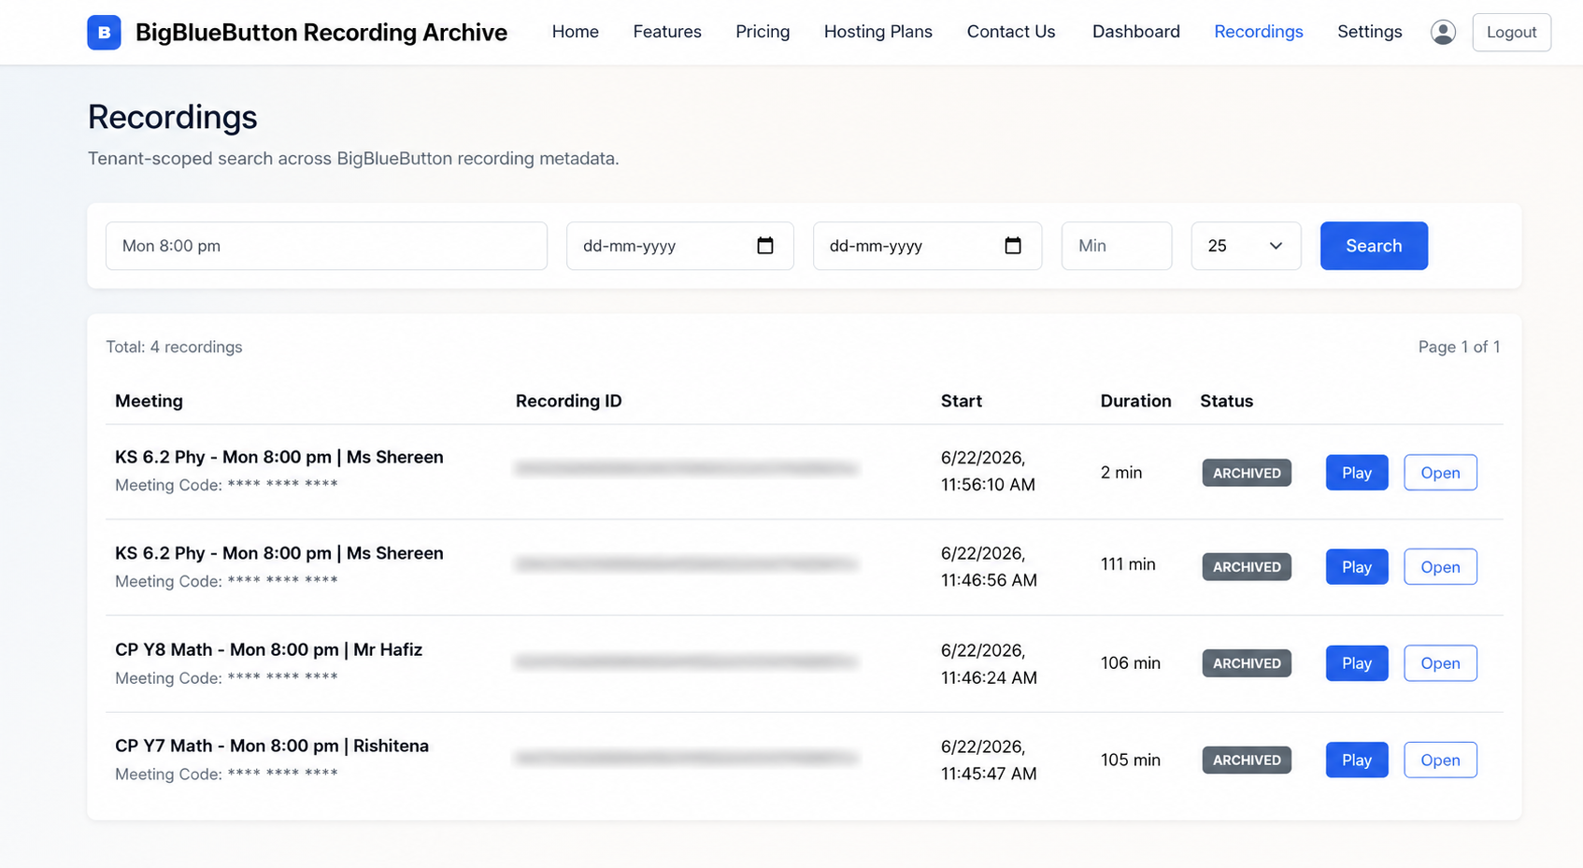Click the Logout button
Image resolution: width=1583 pixels, height=868 pixels.
click(x=1512, y=33)
